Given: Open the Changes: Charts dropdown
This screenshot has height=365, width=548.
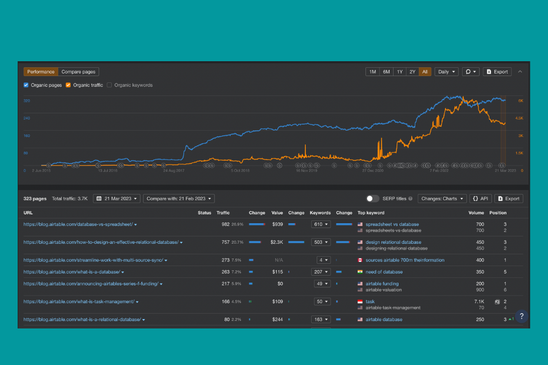Looking at the screenshot, I should [442, 198].
